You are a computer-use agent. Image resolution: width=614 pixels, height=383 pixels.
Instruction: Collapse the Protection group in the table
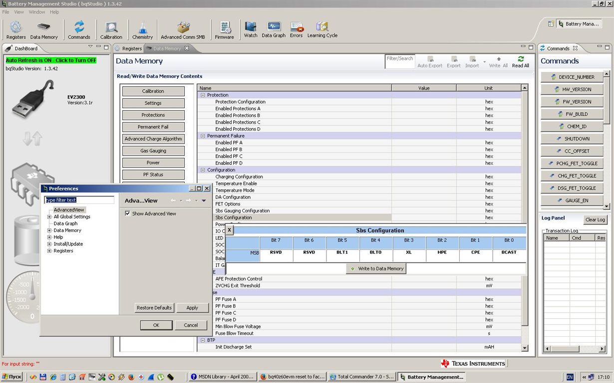pos(203,95)
